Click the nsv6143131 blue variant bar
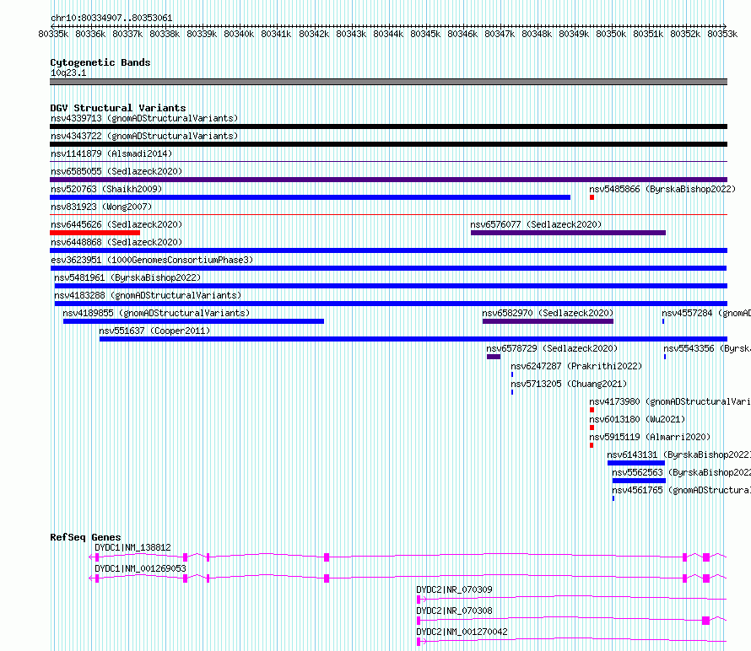 [x=636, y=463]
